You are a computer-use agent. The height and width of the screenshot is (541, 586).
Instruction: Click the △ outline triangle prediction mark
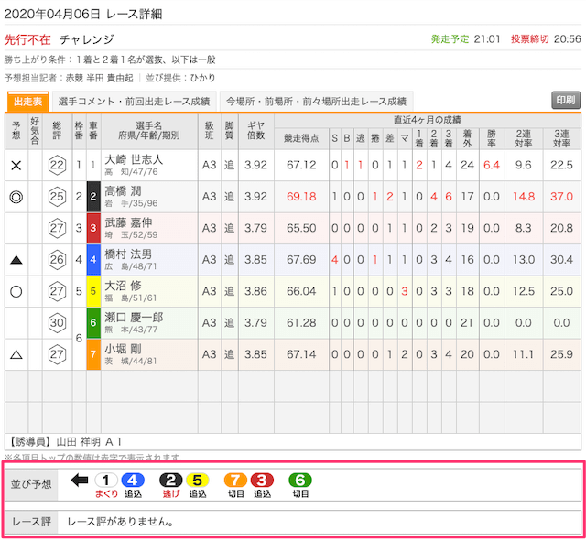click(x=16, y=354)
